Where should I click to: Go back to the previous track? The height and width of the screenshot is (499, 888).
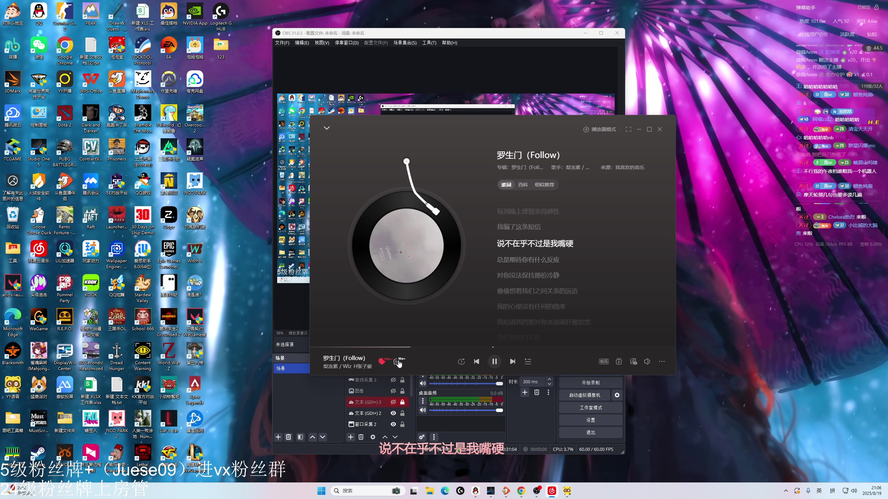(x=477, y=361)
